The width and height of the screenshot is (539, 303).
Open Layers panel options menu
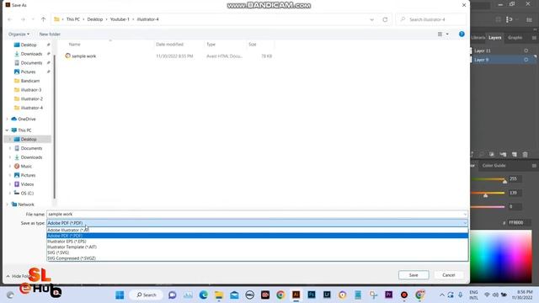(x=534, y=37)
